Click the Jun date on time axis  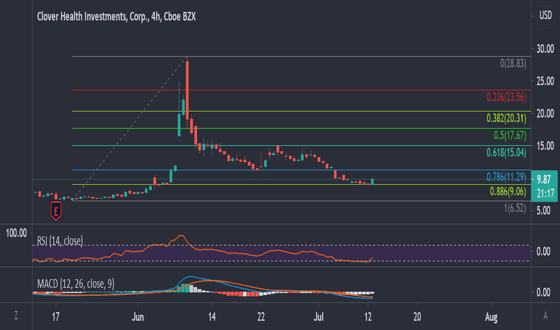coord(138,317)
